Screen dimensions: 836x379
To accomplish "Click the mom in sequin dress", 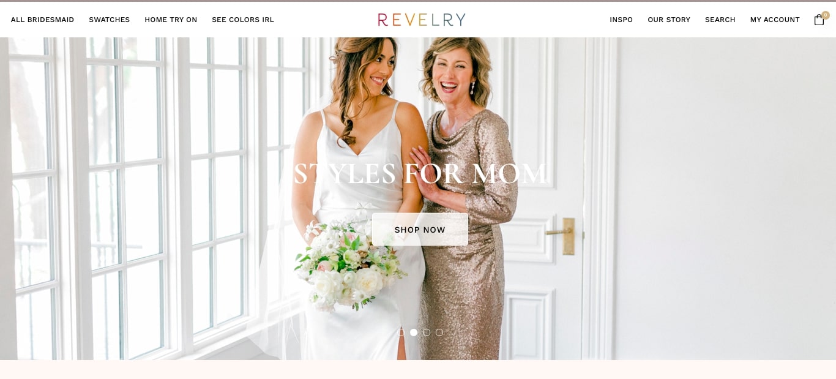I will click(x=468, y=202).
